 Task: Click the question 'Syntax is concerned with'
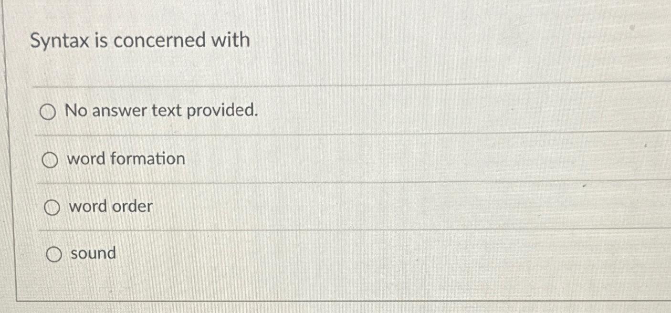[140, 41]
